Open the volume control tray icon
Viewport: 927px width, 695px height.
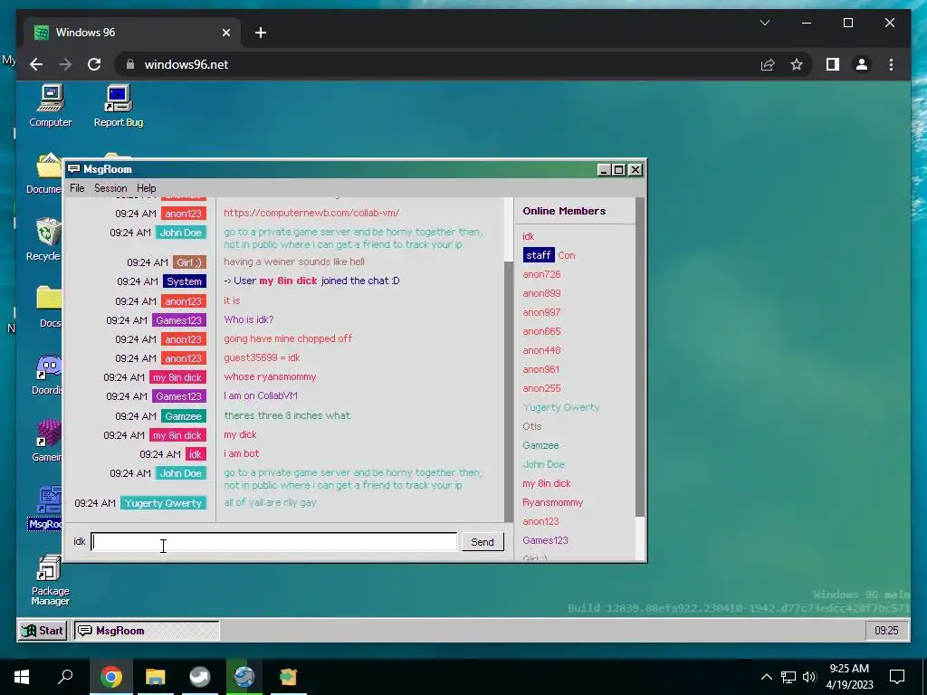809,677
